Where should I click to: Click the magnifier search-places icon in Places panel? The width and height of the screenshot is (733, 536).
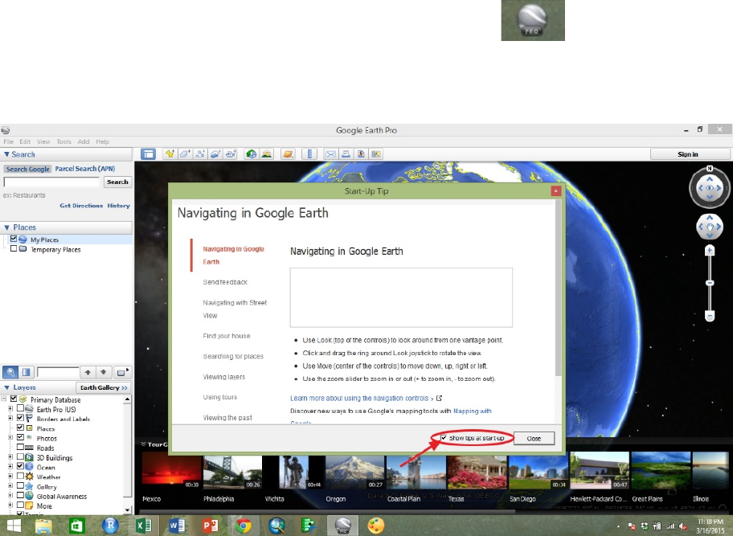pyautogui.click(x=10, y=372)
